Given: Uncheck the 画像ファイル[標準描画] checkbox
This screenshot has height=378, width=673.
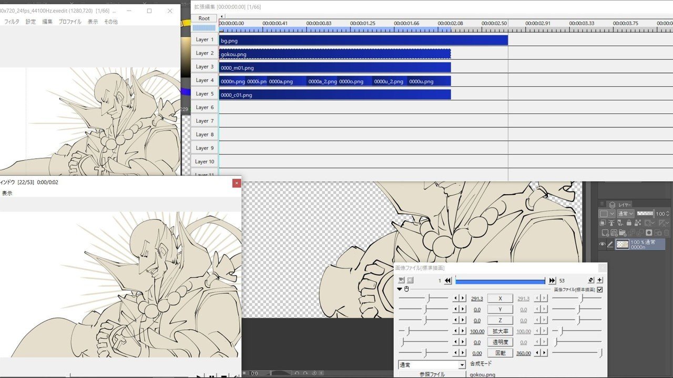Looking at the screenshot, I should pyautogui.click(x=599, y=289).
